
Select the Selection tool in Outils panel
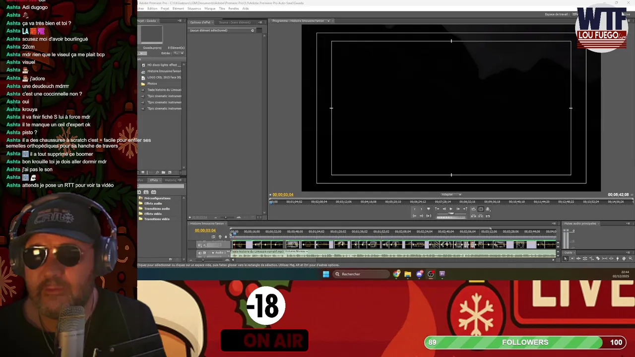pyautogui.click(x=566, y=259)
